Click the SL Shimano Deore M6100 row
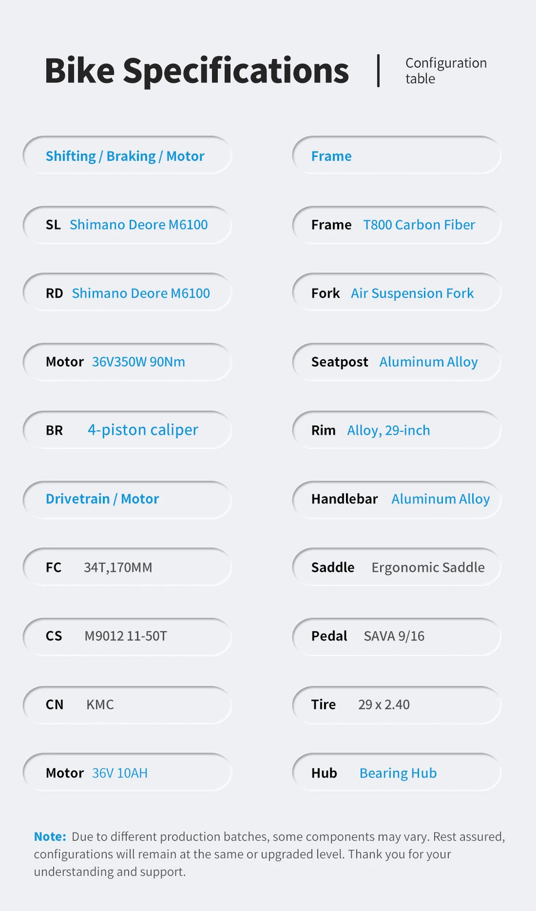 [127, 225]
